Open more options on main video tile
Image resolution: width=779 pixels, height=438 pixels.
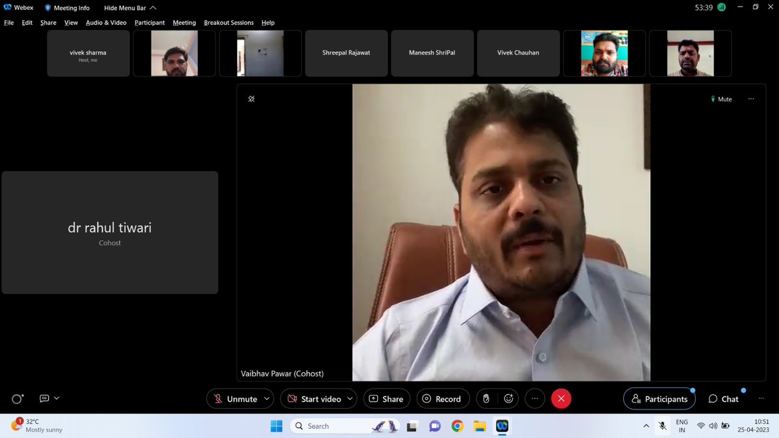[751, 99]
